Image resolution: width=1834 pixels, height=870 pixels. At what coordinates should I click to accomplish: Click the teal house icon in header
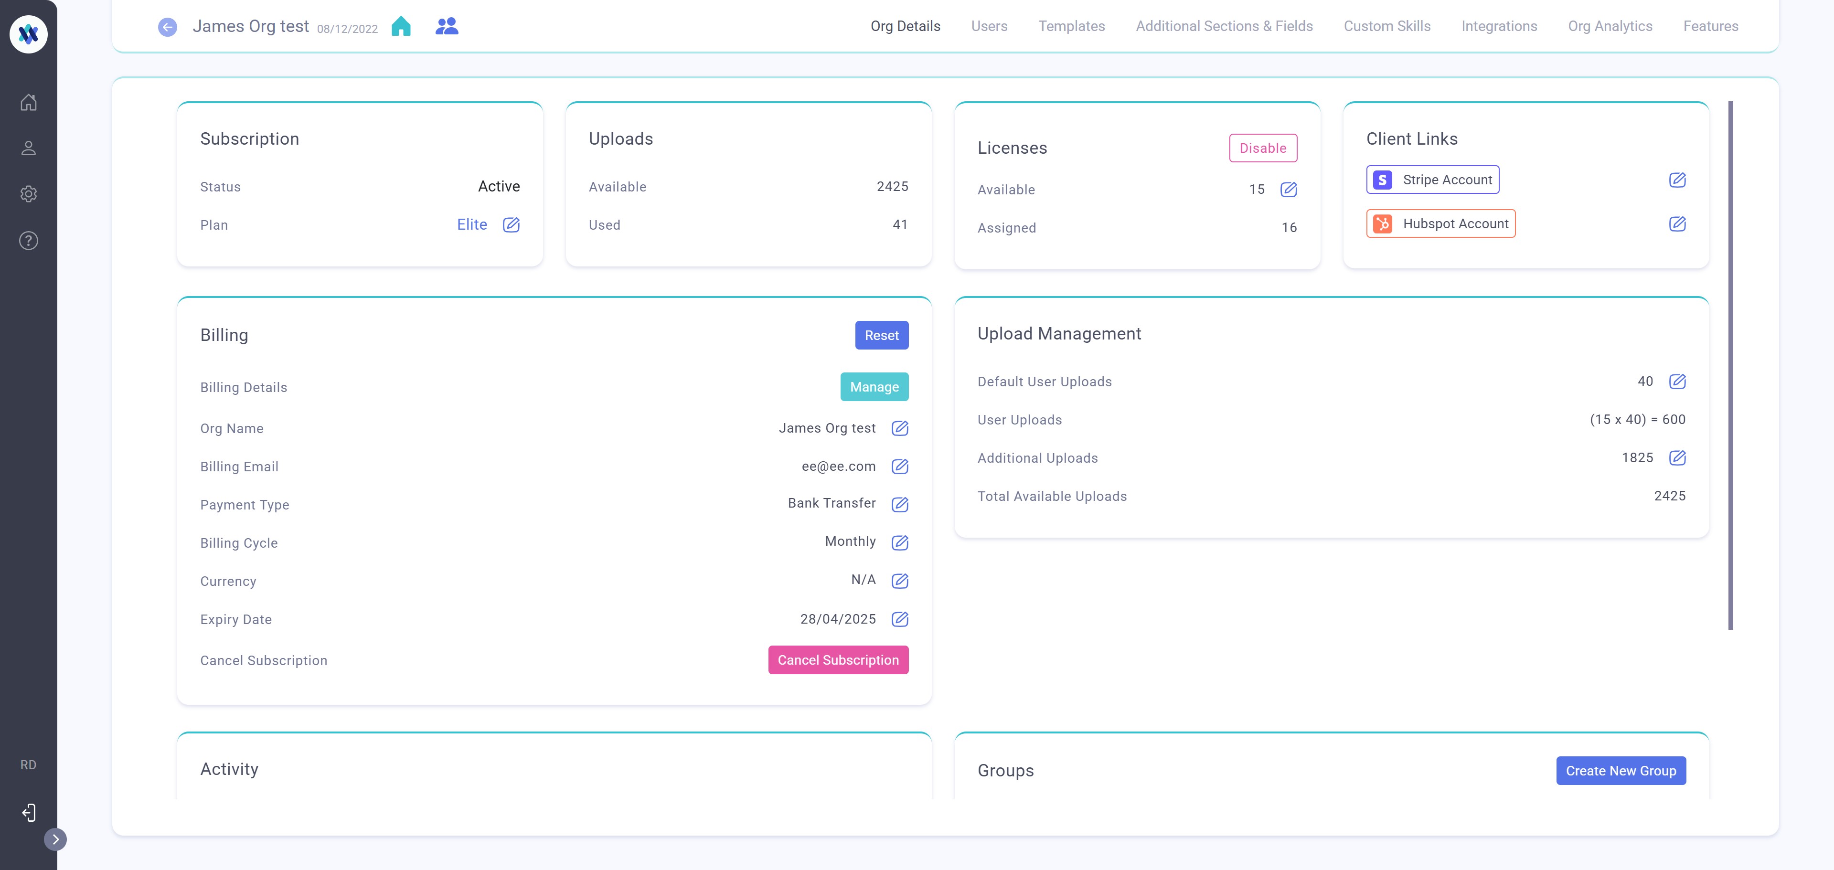(402, 26)
